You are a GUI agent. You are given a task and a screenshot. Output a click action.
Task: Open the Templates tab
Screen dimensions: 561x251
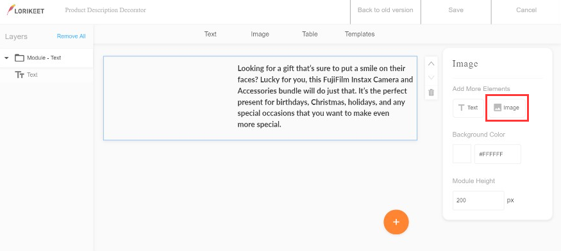point(360,35)
